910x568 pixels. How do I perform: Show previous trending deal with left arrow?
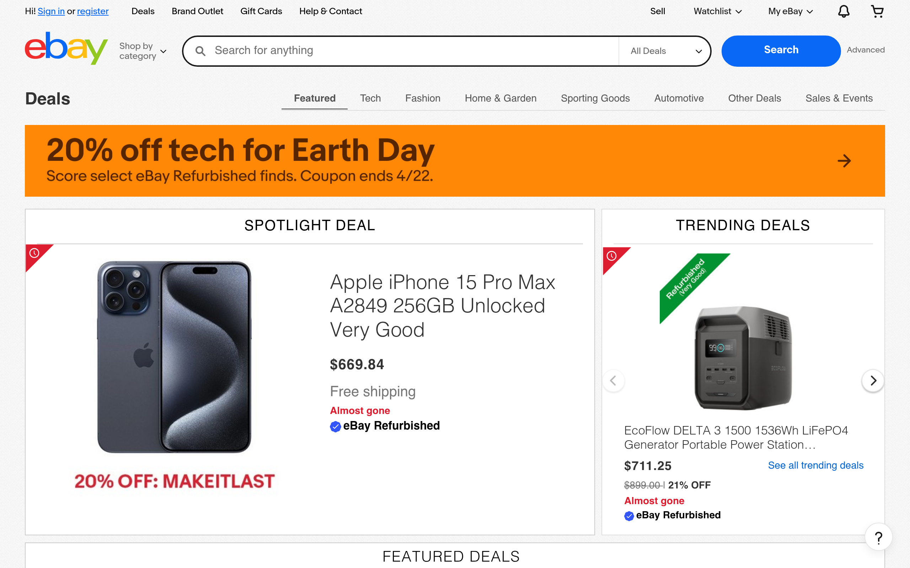(x=613, y=381)
